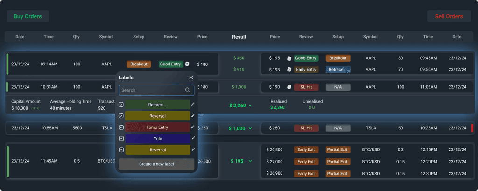Screen dimensions: 478x191
Task: Expand the BTC/USD $ 195 result chevron
Action: click(250, 161)
